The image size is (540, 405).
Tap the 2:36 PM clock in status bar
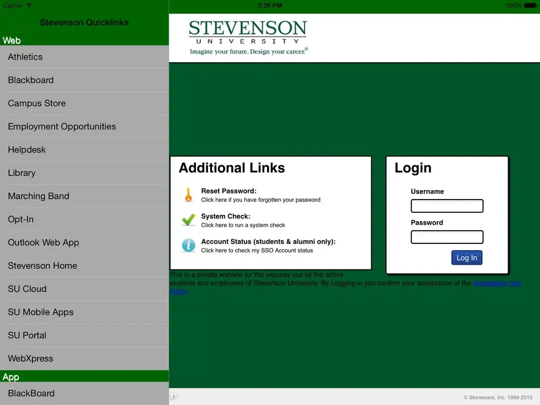(x=270, y=6)
